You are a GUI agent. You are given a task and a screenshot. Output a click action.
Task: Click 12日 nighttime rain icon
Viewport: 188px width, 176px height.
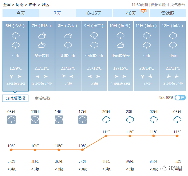[173, 45]
